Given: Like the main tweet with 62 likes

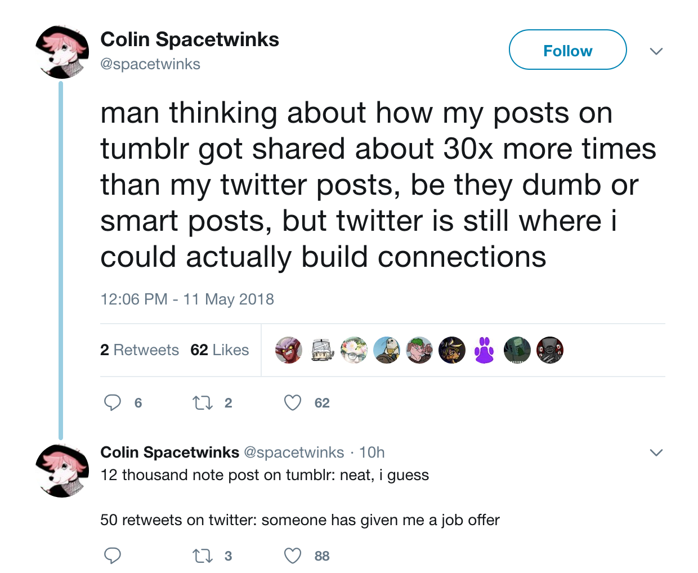Looking at the screenshot, I should [293, 402].
